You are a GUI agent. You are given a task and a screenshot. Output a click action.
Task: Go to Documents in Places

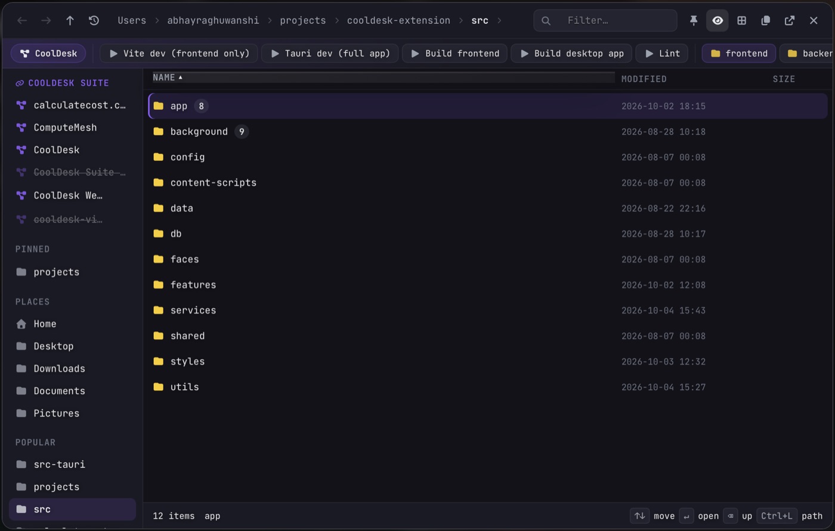tap(73, 391)
